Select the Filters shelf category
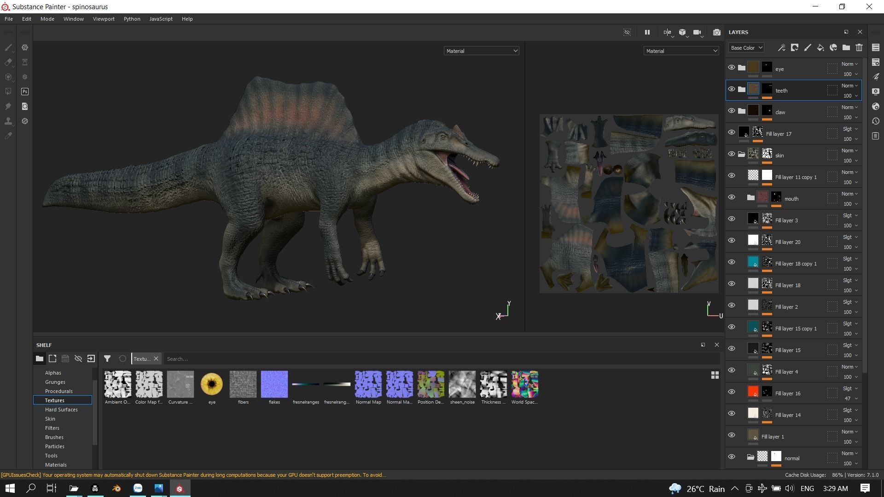884x497 pixels. [x=52, y=428]
